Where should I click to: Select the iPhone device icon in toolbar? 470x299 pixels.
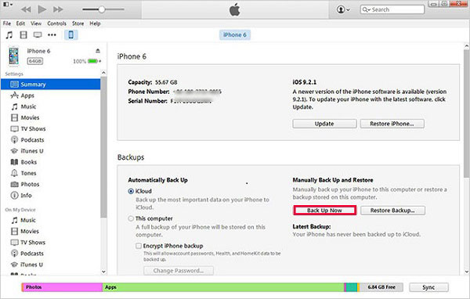71,34
